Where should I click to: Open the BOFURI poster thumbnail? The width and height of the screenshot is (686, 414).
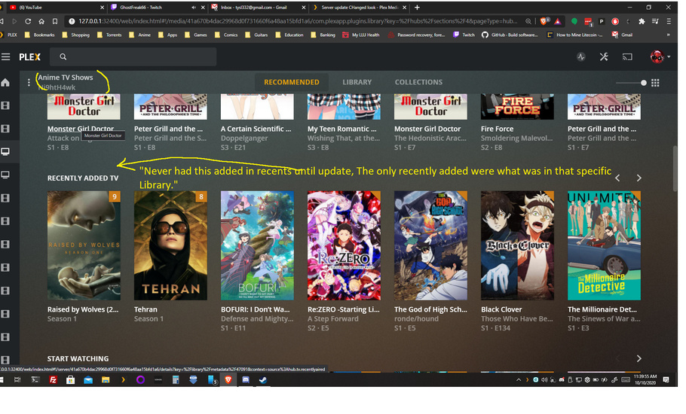coord(257,245)
